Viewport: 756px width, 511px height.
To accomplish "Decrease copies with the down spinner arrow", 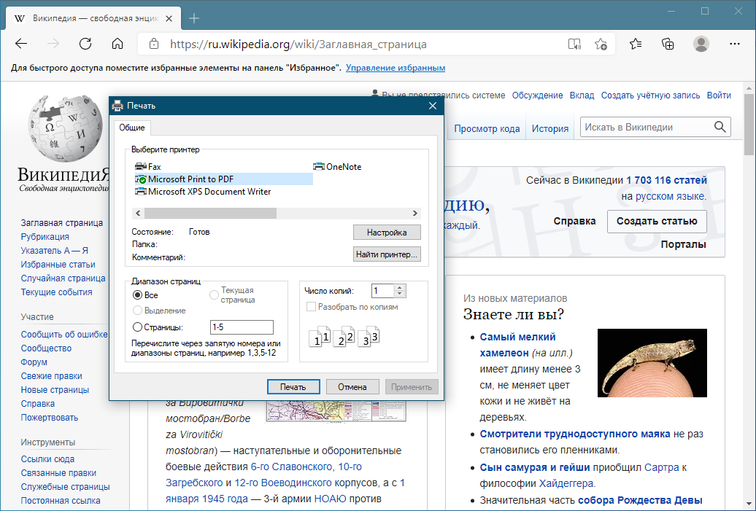I will point(400,294).
